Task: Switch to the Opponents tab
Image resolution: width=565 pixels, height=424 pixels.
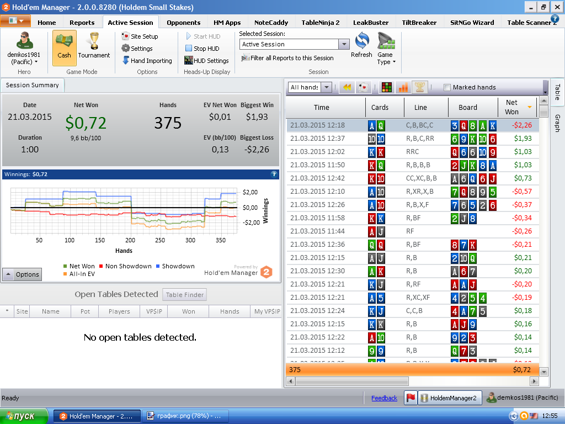Action: tap(183, 22)
